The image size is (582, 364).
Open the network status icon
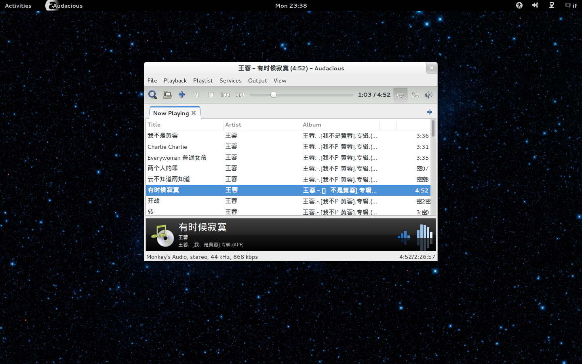pyautogui.click(x=552, y=5)
